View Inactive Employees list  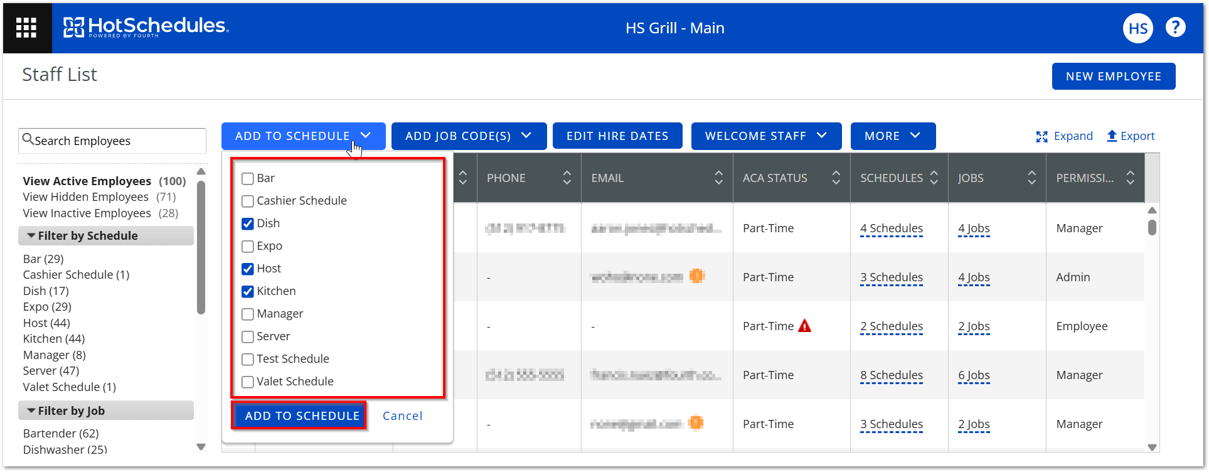point(100,213)
